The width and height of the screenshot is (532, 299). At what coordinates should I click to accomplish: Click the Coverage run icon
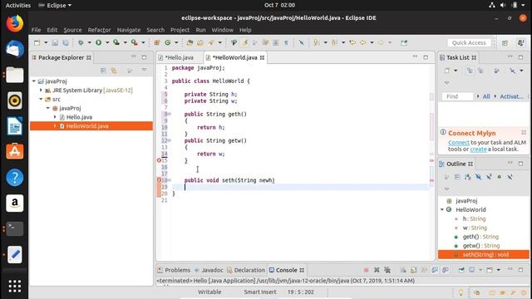coord(116,42)
